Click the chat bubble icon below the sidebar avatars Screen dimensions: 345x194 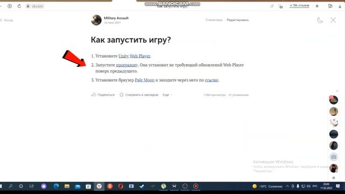(x=334, y=178)
